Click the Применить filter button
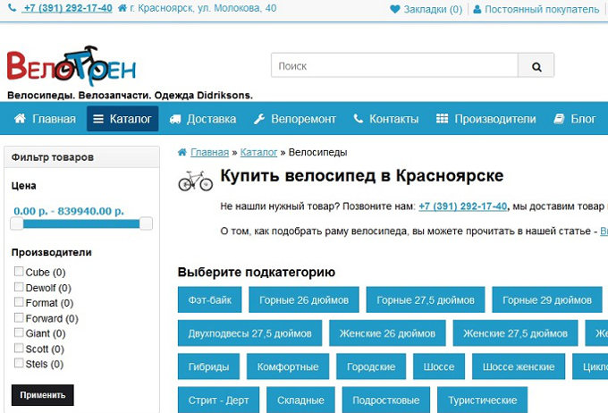This screenshot has height=413, width=608. click(43, 395)
